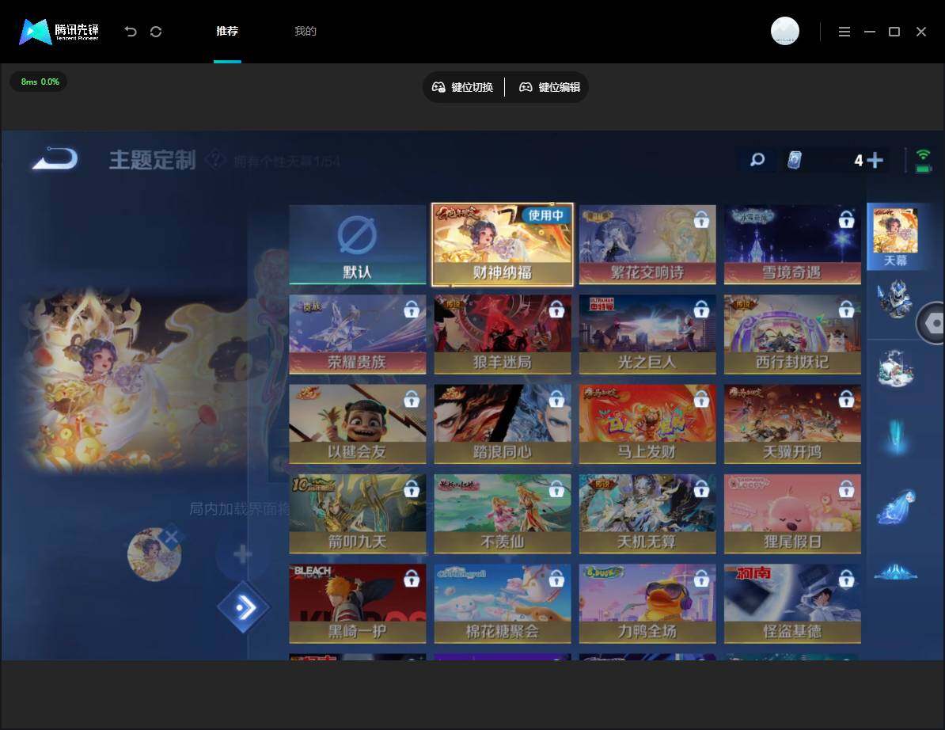Click the blue card currency icon
Viewport: 945px width, 730px height.
(x=795, y=160)
